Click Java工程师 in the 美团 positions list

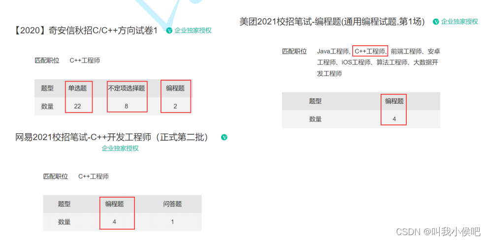point(333,51)
